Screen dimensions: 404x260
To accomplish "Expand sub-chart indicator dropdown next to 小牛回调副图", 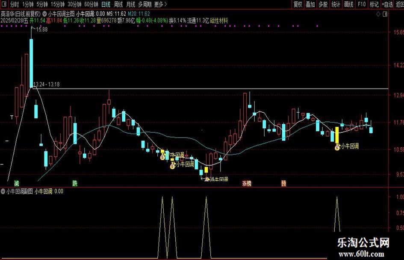I will [x=3, y=191].
